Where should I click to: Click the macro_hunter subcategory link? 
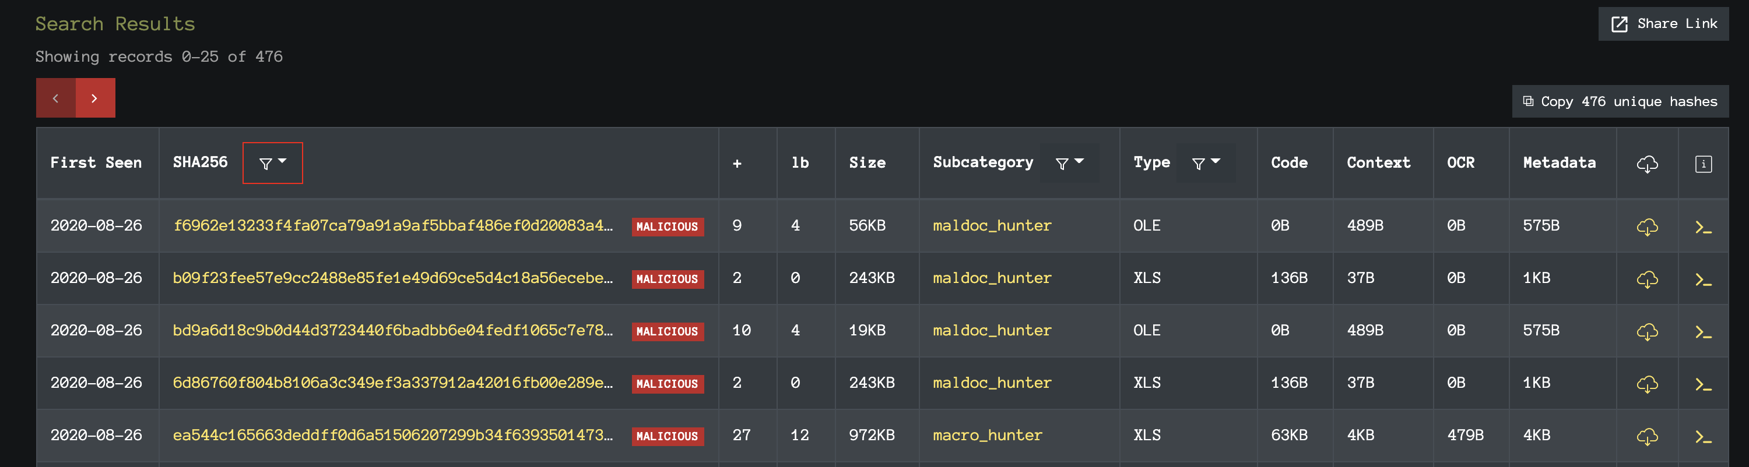[987, 435]
